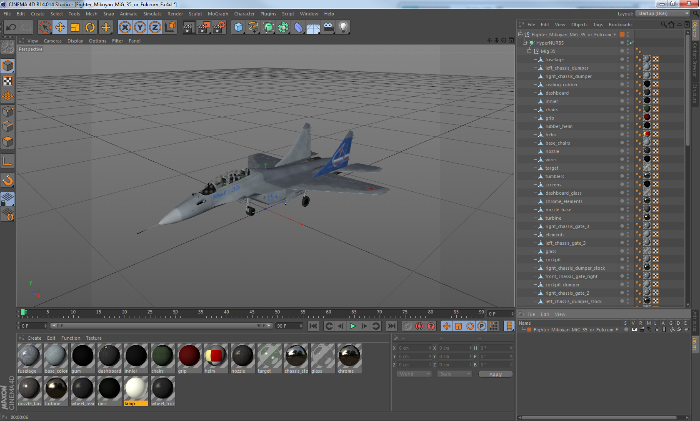Open the Content Browser side tab

point(695,60)
